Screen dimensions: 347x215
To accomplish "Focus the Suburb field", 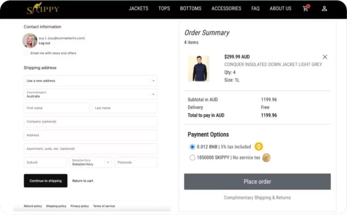I will pyautogui.click(x=45, y=163).
